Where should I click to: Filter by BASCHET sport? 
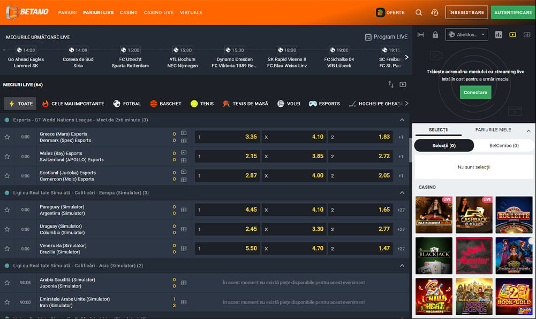point(165,103)
